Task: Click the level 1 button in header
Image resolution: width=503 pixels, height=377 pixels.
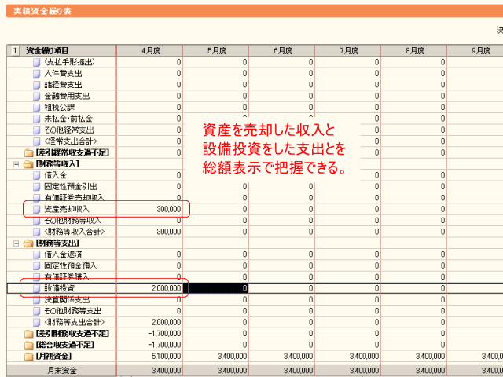Action: point(15,50)
